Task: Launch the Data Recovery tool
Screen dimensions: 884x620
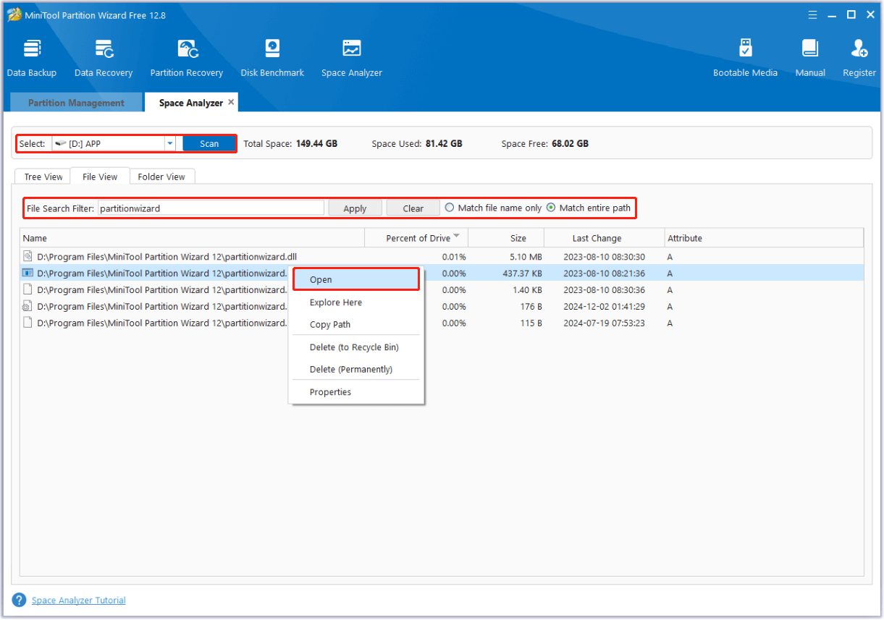Action: tap(104, 58)
